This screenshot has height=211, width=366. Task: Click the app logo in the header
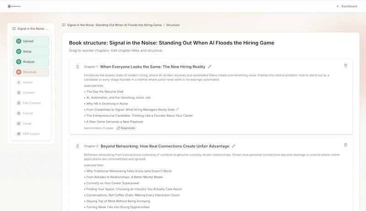tap(14, 6)
